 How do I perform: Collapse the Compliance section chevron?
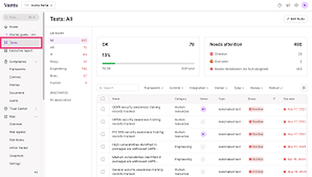[36, 62]
